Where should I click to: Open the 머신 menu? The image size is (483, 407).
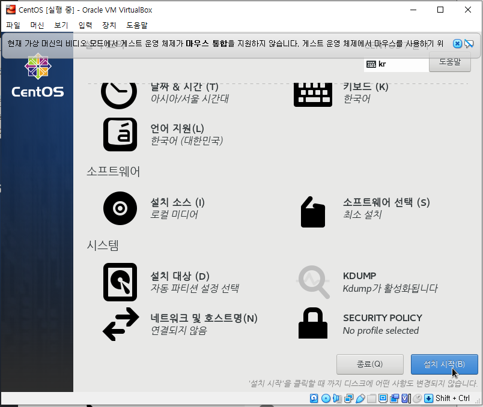coord(37,25)
